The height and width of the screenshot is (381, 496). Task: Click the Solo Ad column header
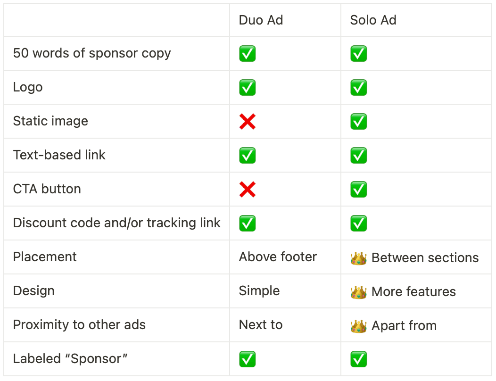click(x=373, y=20)
